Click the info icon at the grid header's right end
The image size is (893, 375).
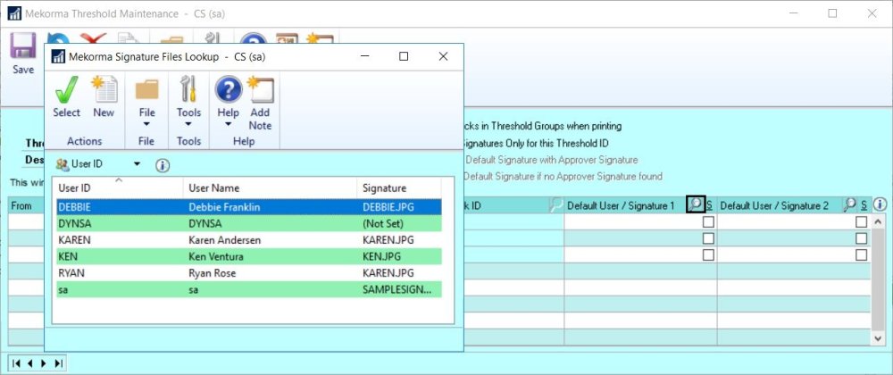(x=880, y=204)
